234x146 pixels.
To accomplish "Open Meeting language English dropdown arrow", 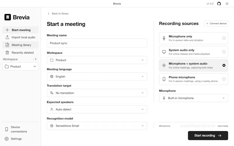I will tap(142, 77).
